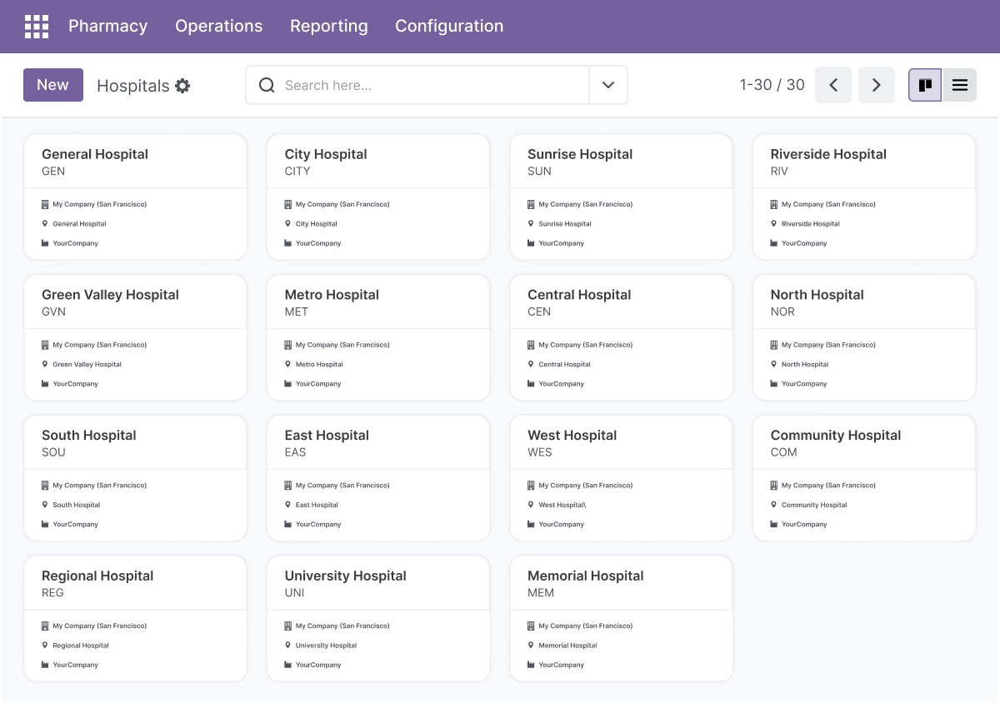This screenshot has height=703, width=1000.
Task: Open the Configuration menu
Action: click(x=449, y=26)
